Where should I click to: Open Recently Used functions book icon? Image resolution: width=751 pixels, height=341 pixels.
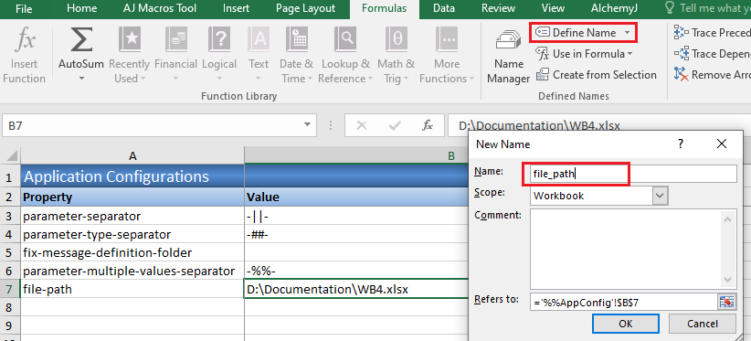130,39
